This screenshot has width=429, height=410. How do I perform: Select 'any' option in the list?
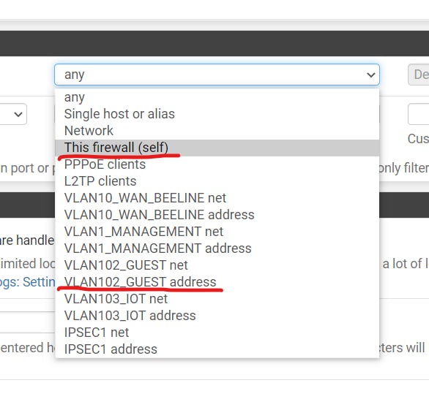(x=217, y=97)
